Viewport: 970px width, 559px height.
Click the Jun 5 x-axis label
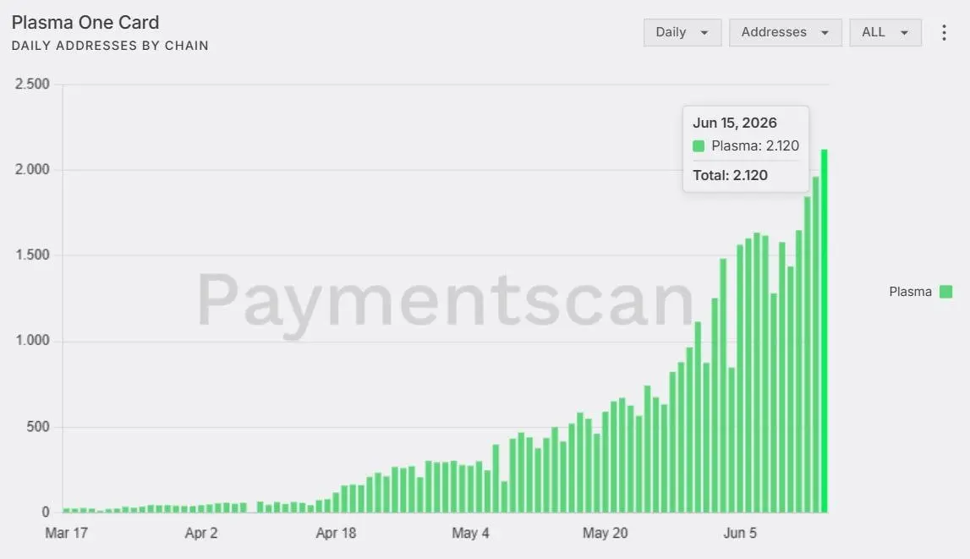click(x=740, y=533)
